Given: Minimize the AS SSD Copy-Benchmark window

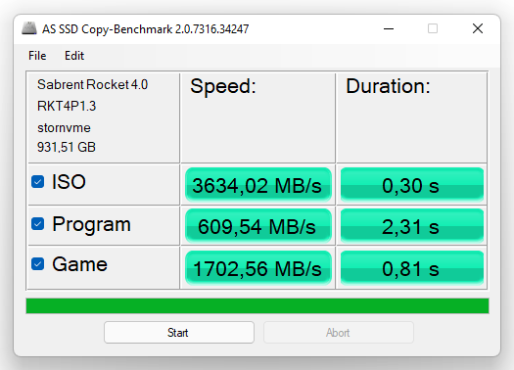Looking at the screenshot, I should point(389,28).
